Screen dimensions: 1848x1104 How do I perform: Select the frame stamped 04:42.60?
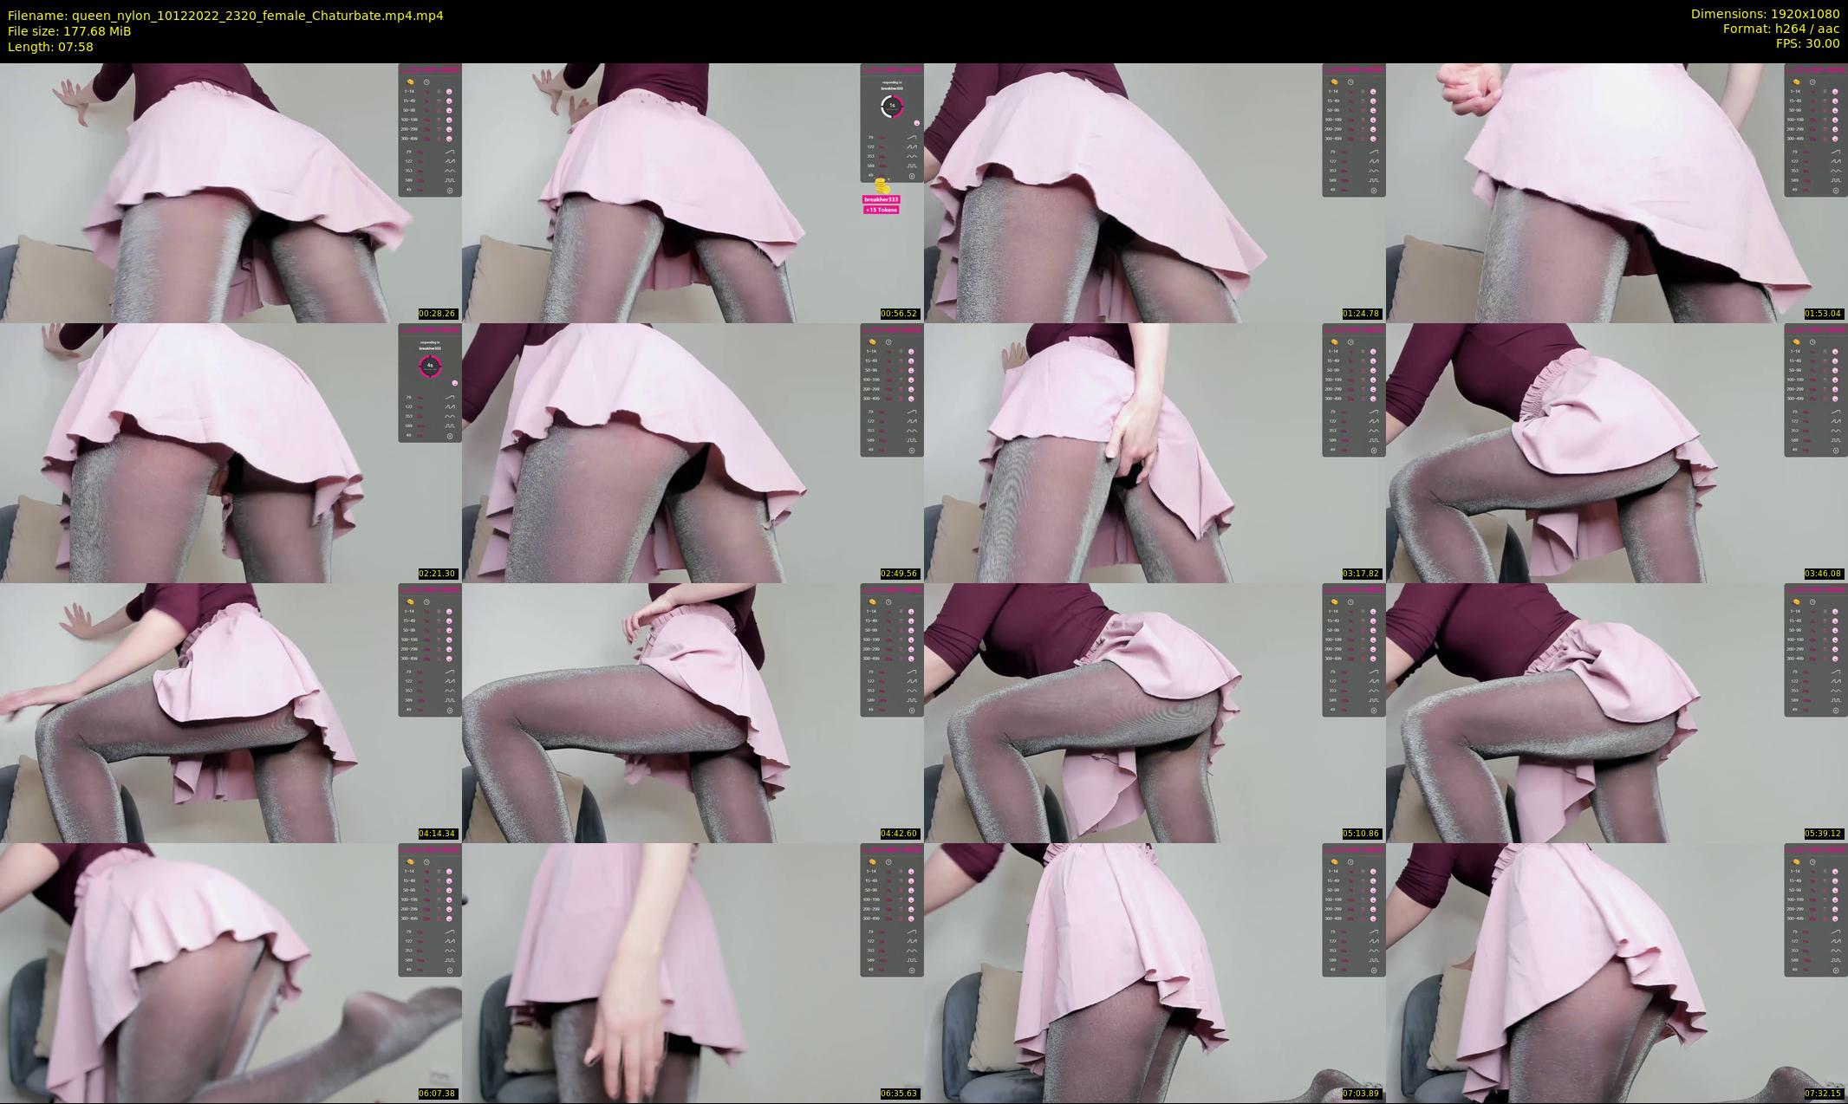click(693, 712)
